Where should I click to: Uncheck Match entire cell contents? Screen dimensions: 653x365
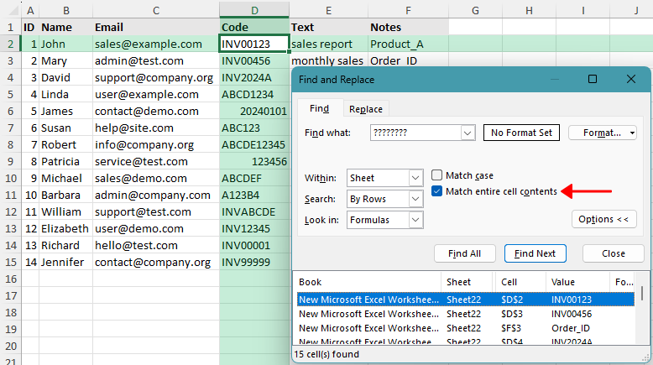pos(436,191)
